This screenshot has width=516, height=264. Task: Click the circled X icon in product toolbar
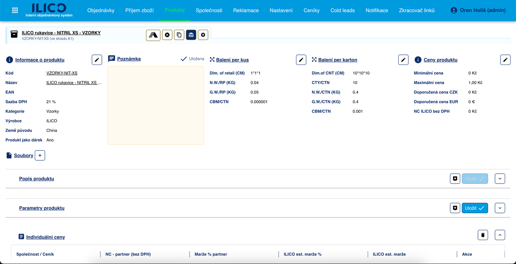tap(167, 35)
